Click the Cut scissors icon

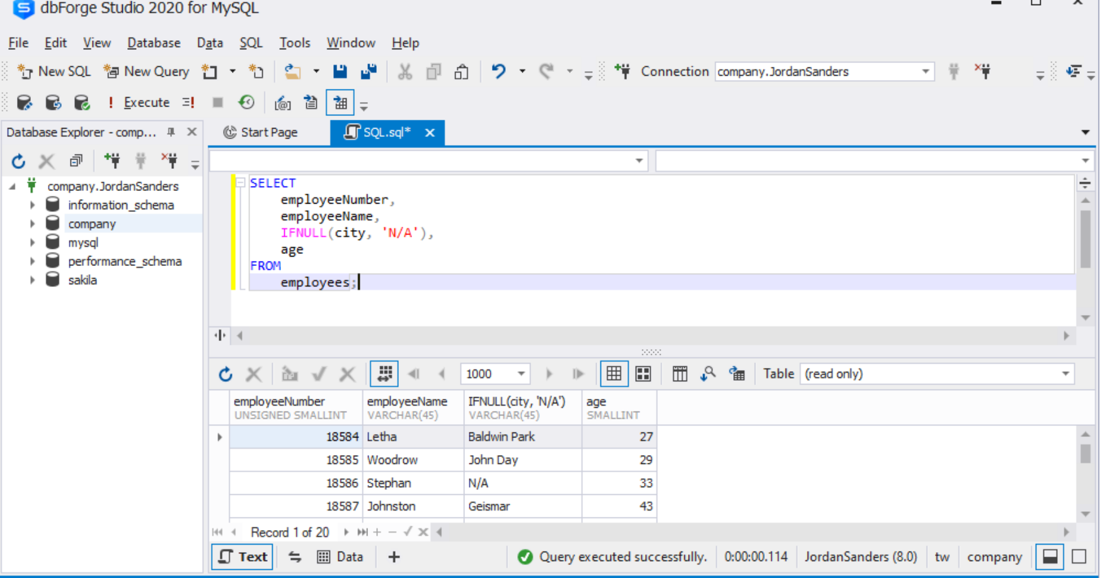[x=404, y=71]
